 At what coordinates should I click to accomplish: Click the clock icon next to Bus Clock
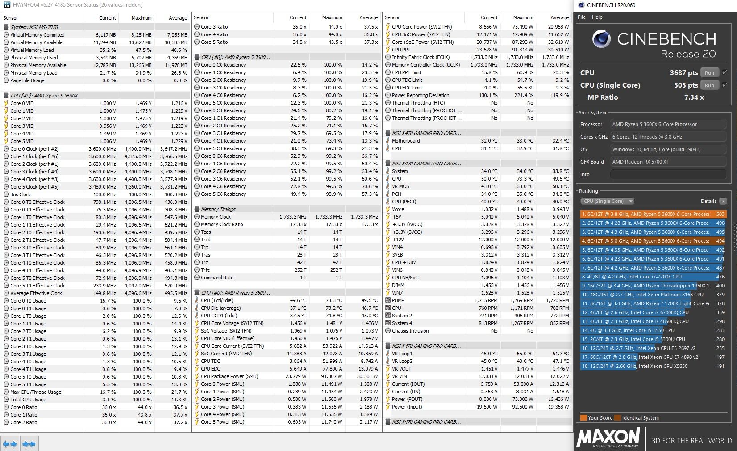[x=6, y=194]
